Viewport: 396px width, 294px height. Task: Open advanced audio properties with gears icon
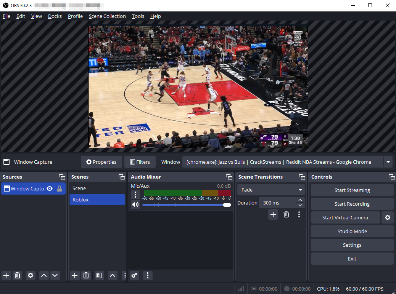click(134, 275)
